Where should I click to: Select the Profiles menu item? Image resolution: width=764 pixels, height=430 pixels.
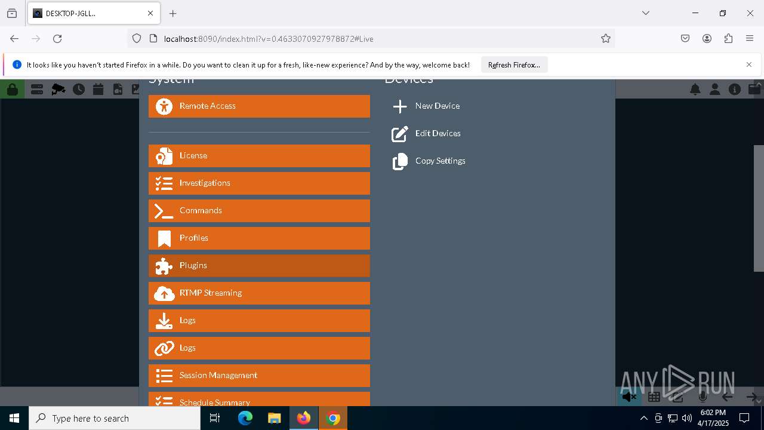tap(259, 238)
